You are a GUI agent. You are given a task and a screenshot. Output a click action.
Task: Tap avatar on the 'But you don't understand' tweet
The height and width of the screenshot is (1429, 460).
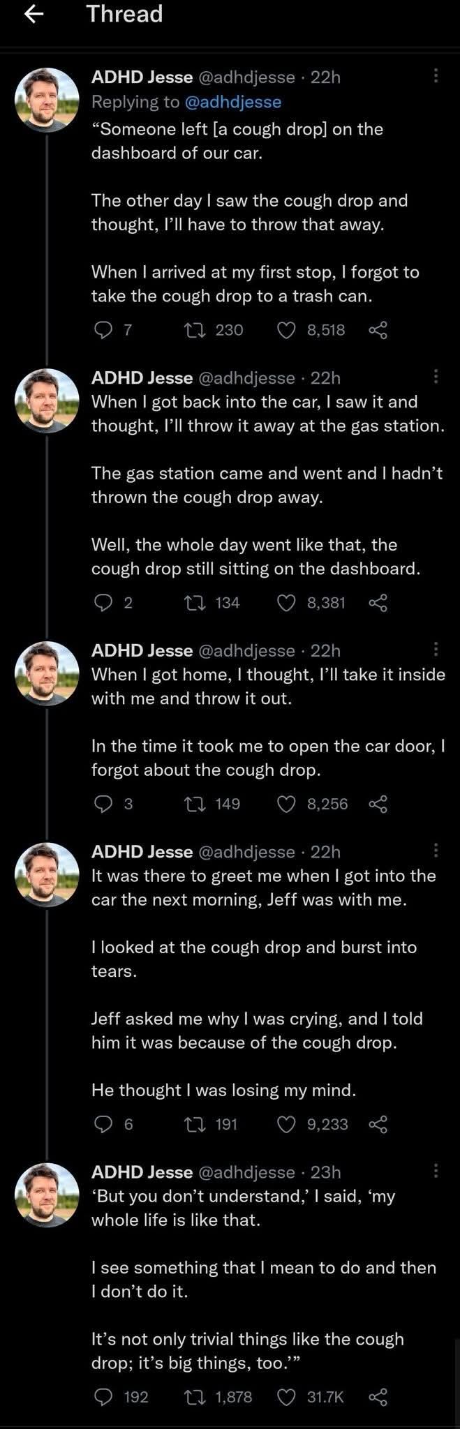pos(47,1195)
